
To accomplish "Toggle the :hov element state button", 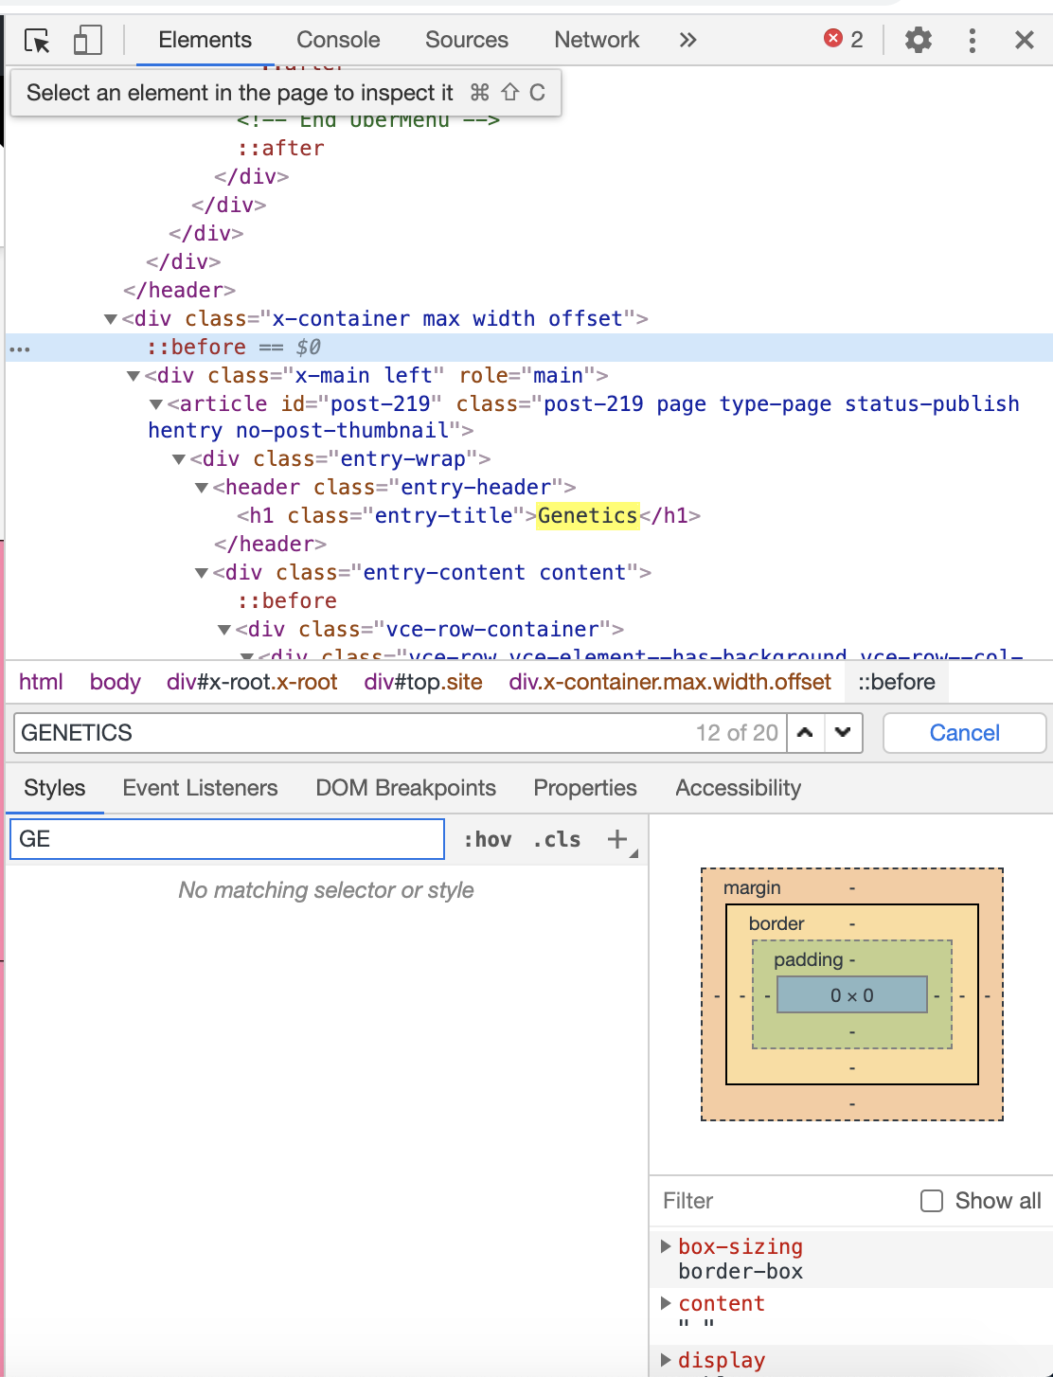I will [x=488, y=840].
